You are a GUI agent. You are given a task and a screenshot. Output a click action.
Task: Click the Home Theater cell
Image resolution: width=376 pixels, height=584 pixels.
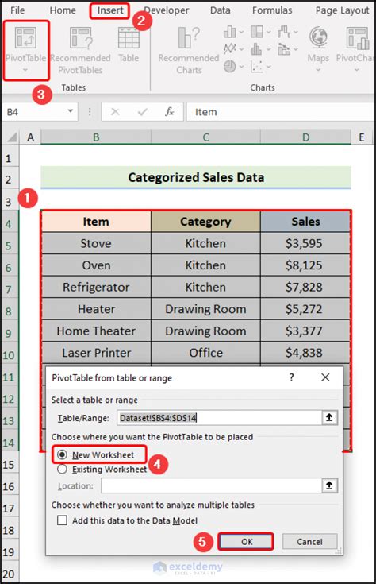96,331
